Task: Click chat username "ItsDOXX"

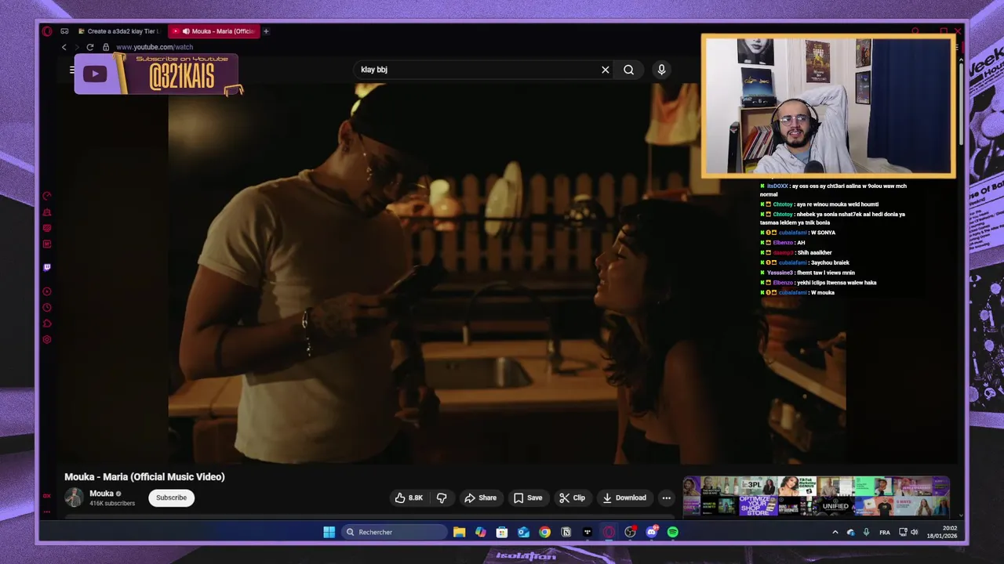Action: (777, 186)
